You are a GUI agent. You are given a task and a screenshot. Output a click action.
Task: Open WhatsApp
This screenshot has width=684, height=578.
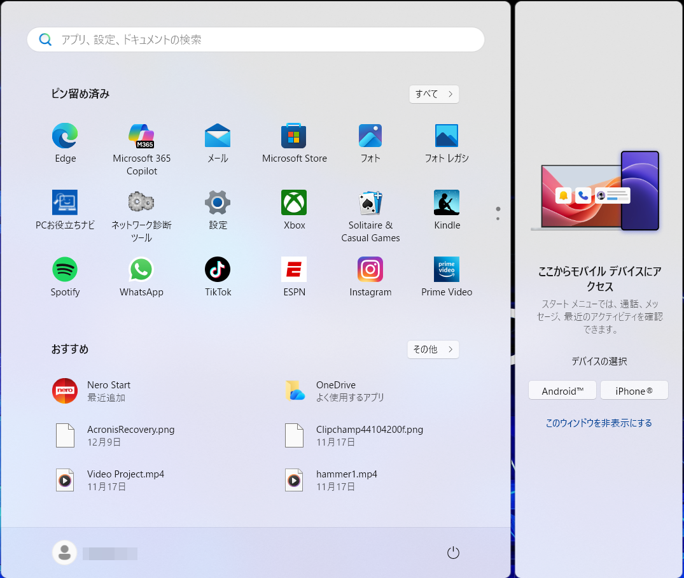tap(141, 277)
